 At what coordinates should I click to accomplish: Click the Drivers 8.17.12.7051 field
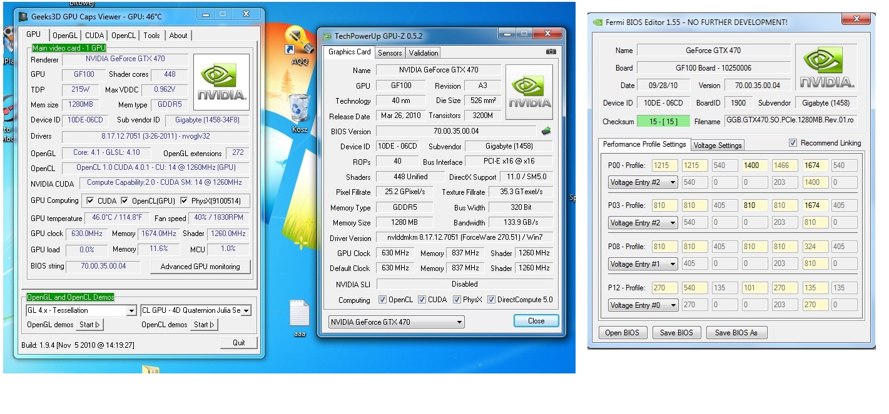click(156, 136)
